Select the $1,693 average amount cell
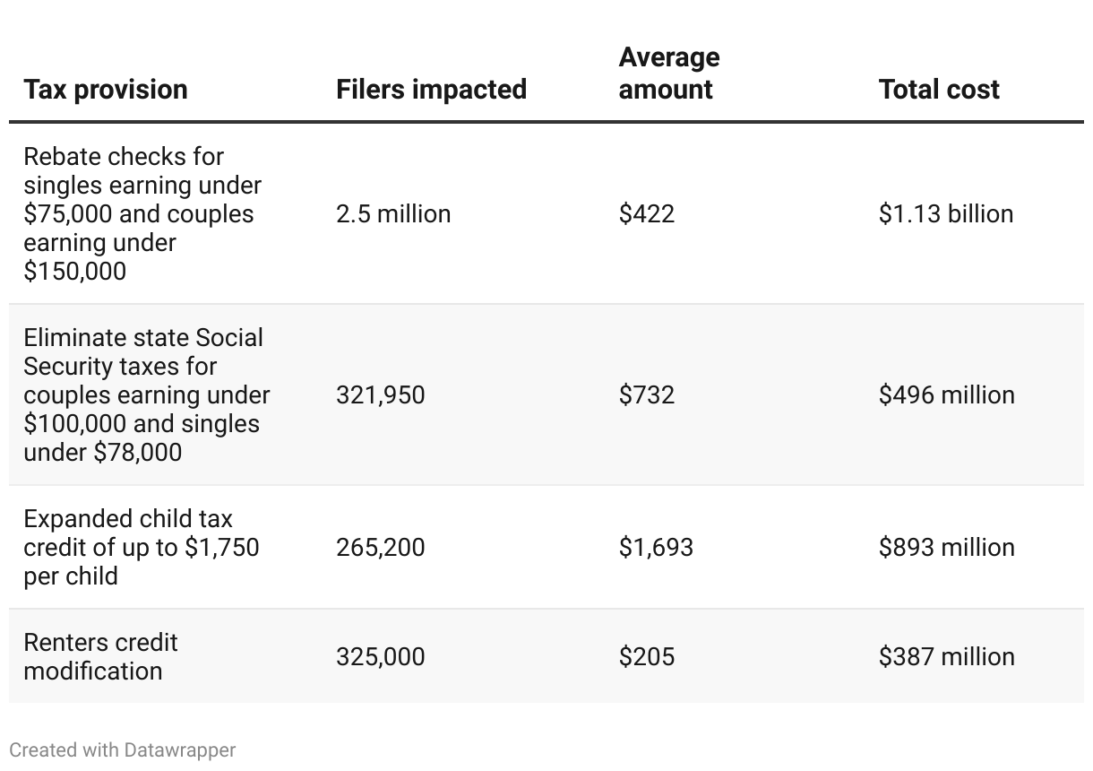This screenshot has width=1093, height=771. (x=656, y=547)
